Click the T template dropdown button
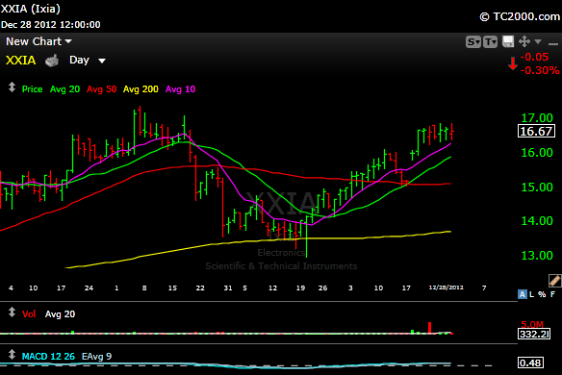Image resolution: width=562 pixels, height=375 pixels. 490,42
